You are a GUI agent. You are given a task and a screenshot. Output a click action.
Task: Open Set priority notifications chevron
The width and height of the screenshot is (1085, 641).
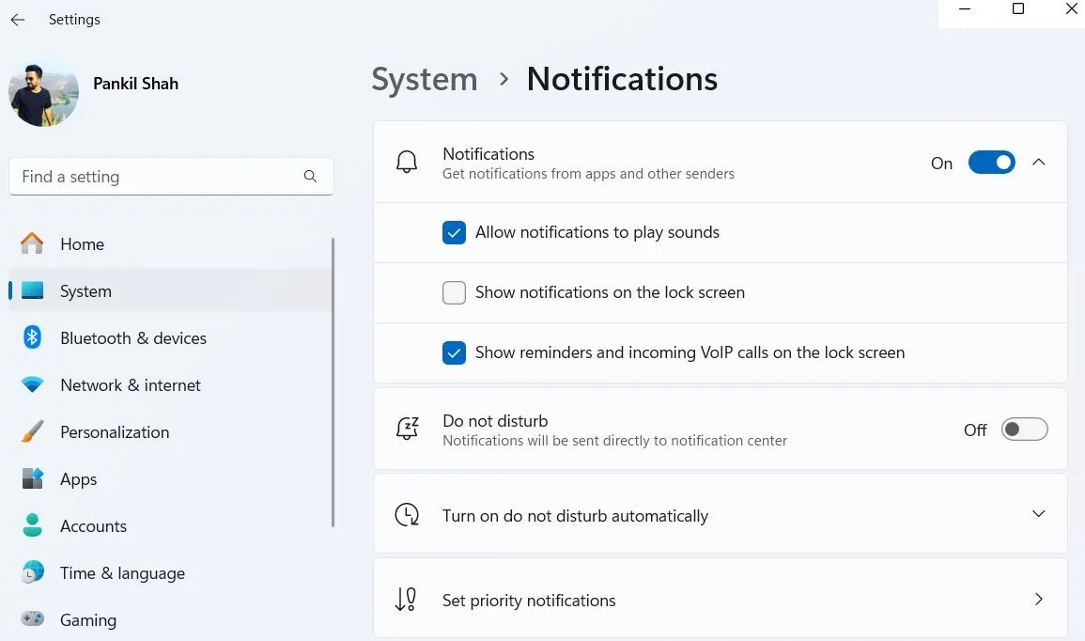(x=1039, y=599)
